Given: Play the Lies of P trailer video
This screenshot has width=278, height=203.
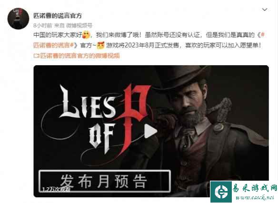Looking at the screenshot, I should pos(151,131).
